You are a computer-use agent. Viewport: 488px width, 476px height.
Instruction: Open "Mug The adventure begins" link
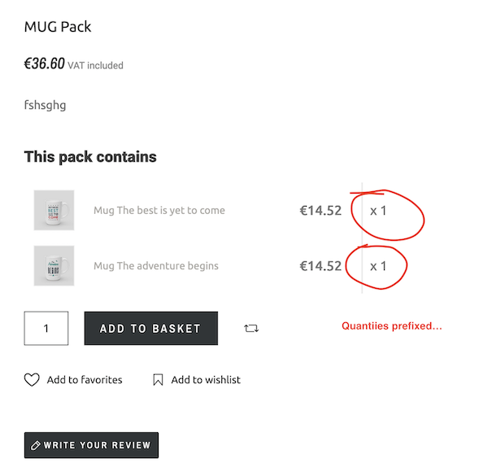pyautogui.click(x=155, y=265)
